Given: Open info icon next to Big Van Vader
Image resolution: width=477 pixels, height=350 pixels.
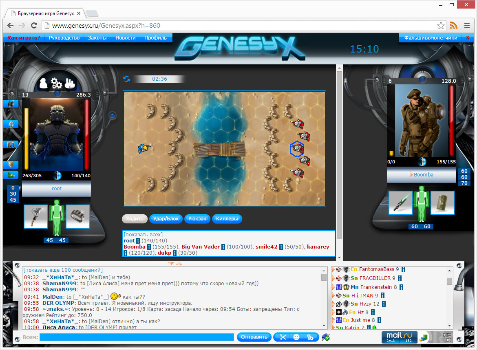Looking at the screenshot, I should (x=223, y=247).
